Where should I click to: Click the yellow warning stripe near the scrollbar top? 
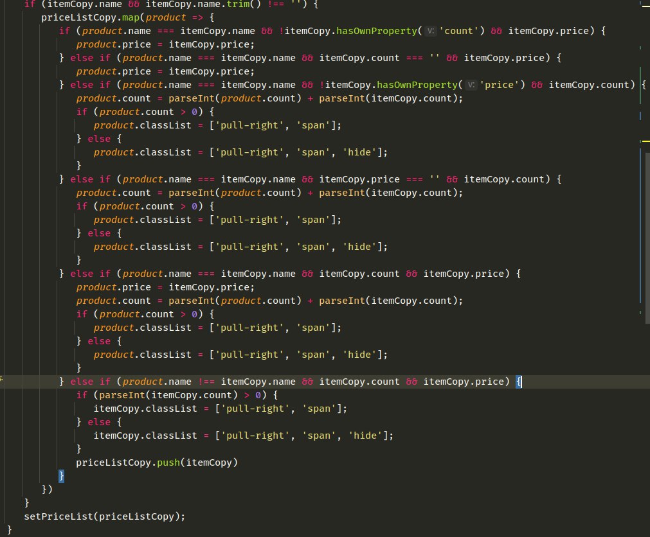(645, 141)
